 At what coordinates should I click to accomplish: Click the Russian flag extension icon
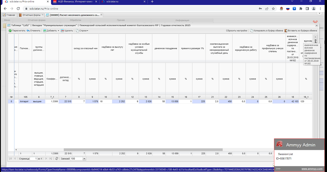(288, 9)
